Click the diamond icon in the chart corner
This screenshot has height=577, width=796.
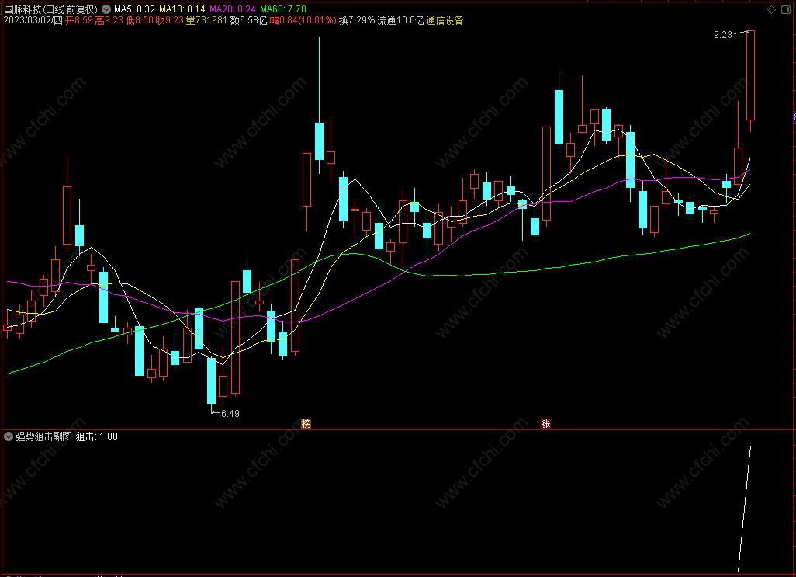(772, 9)
